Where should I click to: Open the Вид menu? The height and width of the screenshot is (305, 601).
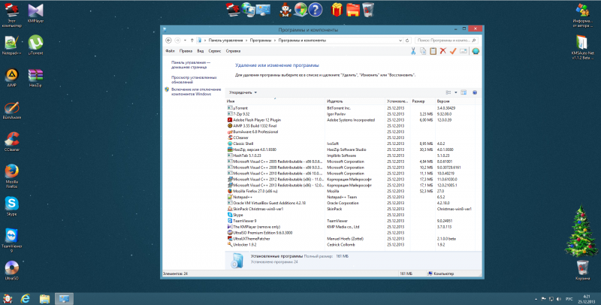pos(201,51)
